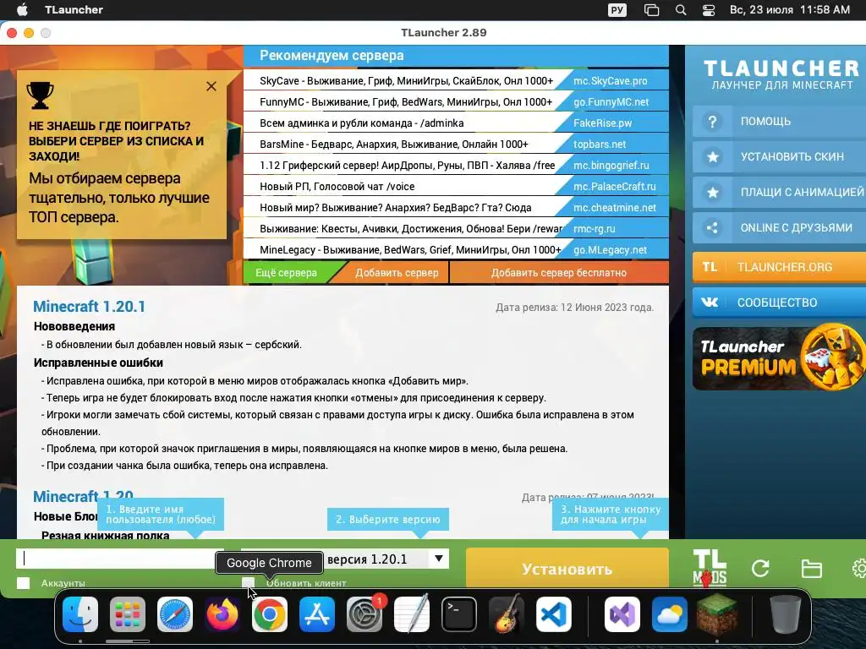This screenshot has height=649, width=866.
Task: Click the mc.bingogrief.ru server address
Action: point(611,165)
